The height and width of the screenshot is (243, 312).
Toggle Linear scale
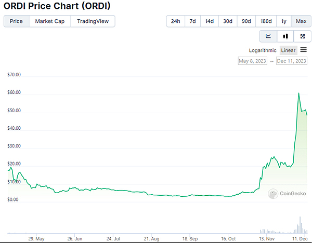point(288,50)
